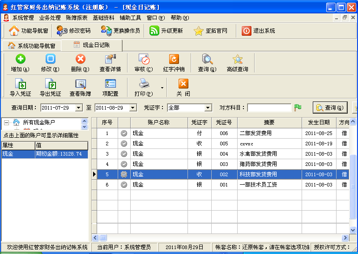Screen dimensions: 358x254
Task: Click the 对方科目 input field
Action: [269, 108]
